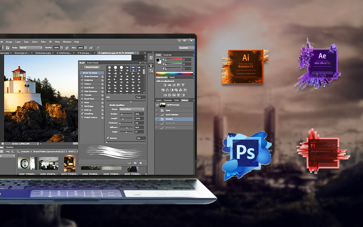Uncheck the Spacing checkbox
Viewport: 363px width, 227px height.
108,138
